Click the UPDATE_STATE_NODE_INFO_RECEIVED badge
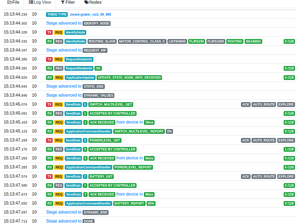The image size is (307, 223). (129, 78)
